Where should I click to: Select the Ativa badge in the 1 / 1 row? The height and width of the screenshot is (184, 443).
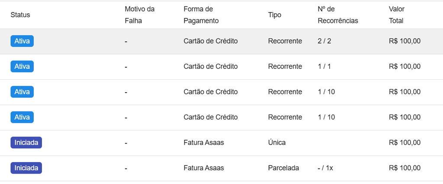point(22,66)
